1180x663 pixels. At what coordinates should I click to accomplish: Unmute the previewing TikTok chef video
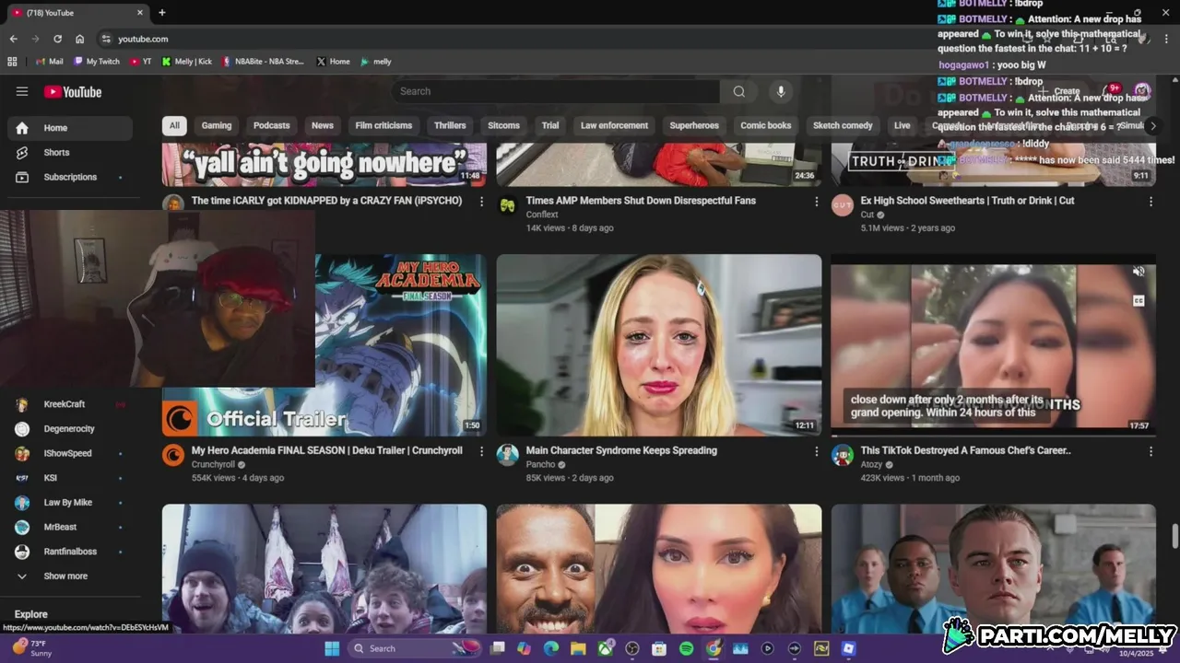pos(1139,272)
